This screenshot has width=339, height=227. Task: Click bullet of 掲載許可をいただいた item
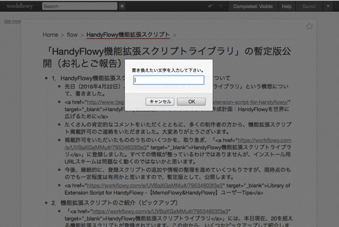59,140
